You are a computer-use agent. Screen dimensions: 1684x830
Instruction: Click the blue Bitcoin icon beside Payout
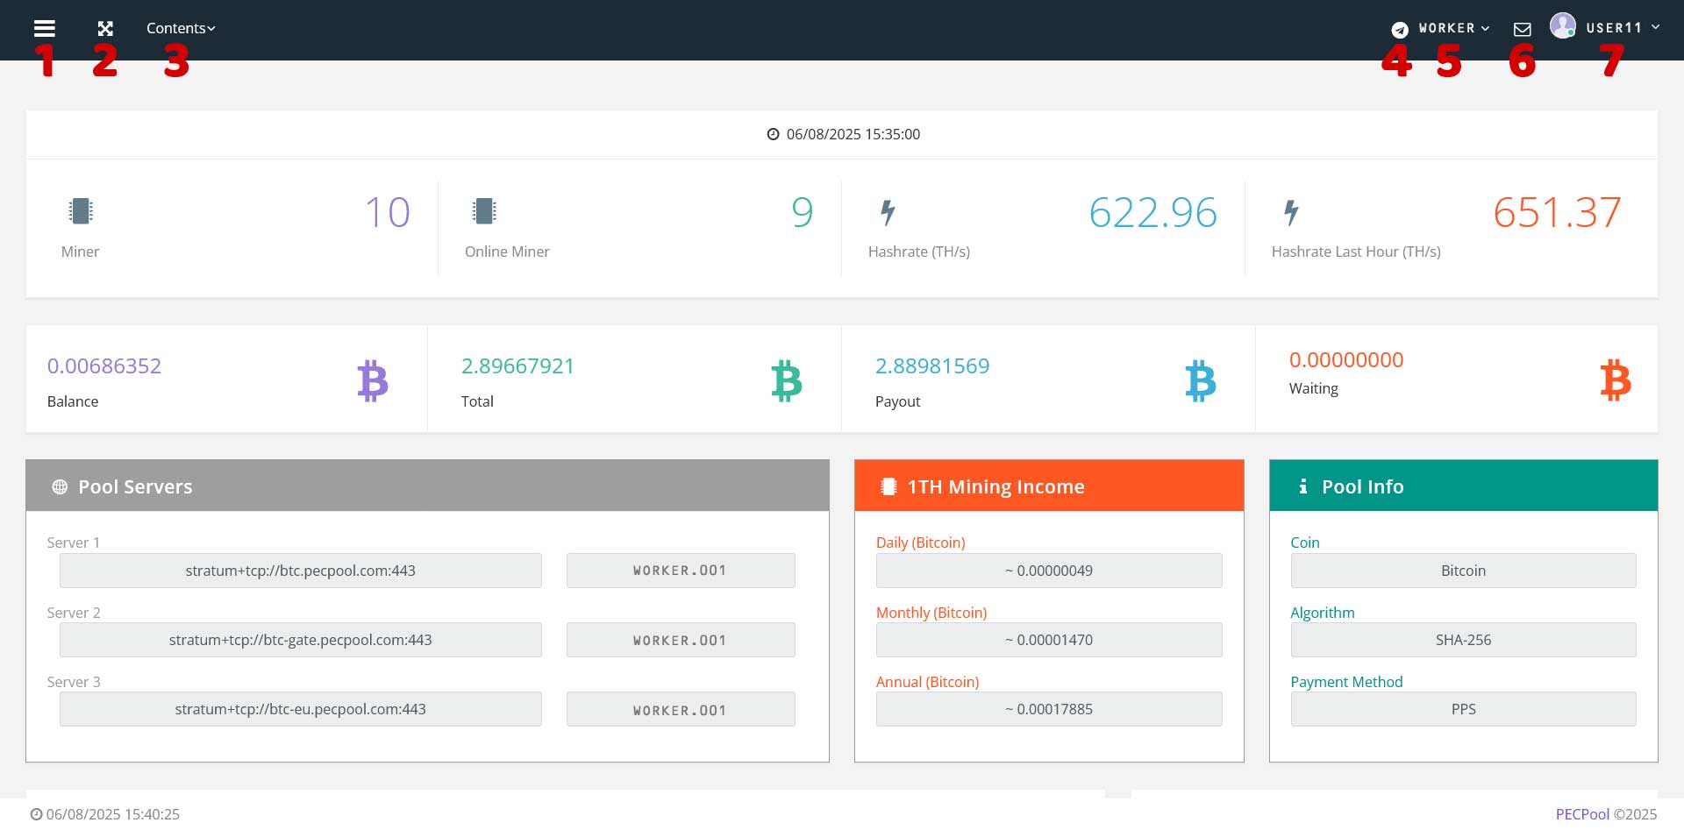point(1201,381)
